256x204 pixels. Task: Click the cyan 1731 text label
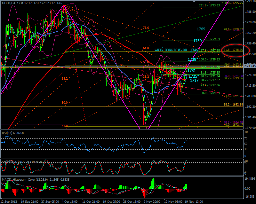coord(192,70)
